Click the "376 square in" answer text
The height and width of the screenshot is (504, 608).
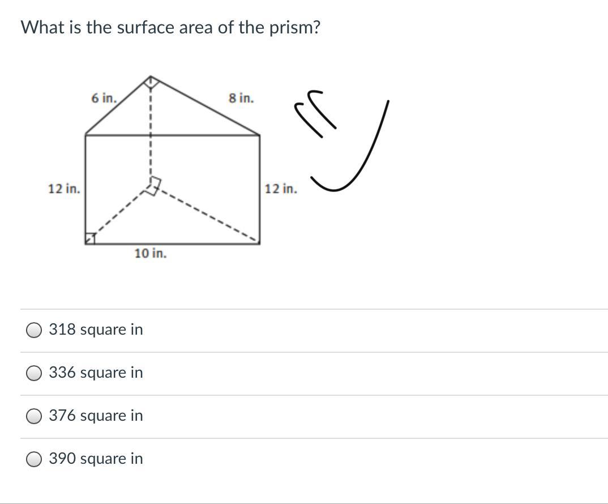(96, 416)
